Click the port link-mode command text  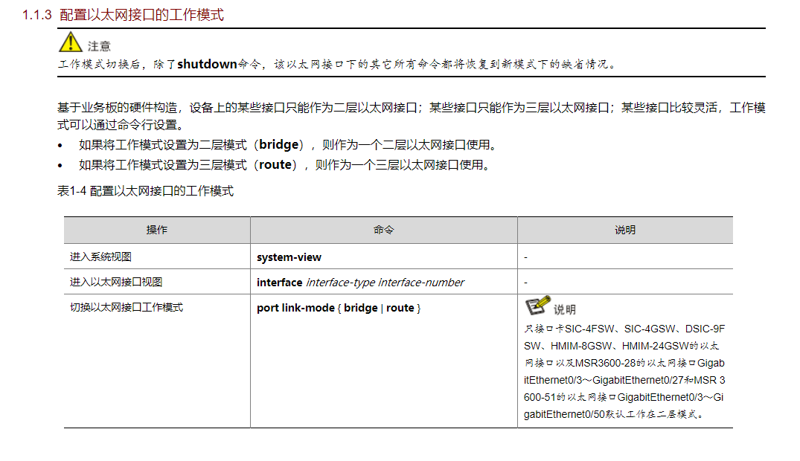339,308
